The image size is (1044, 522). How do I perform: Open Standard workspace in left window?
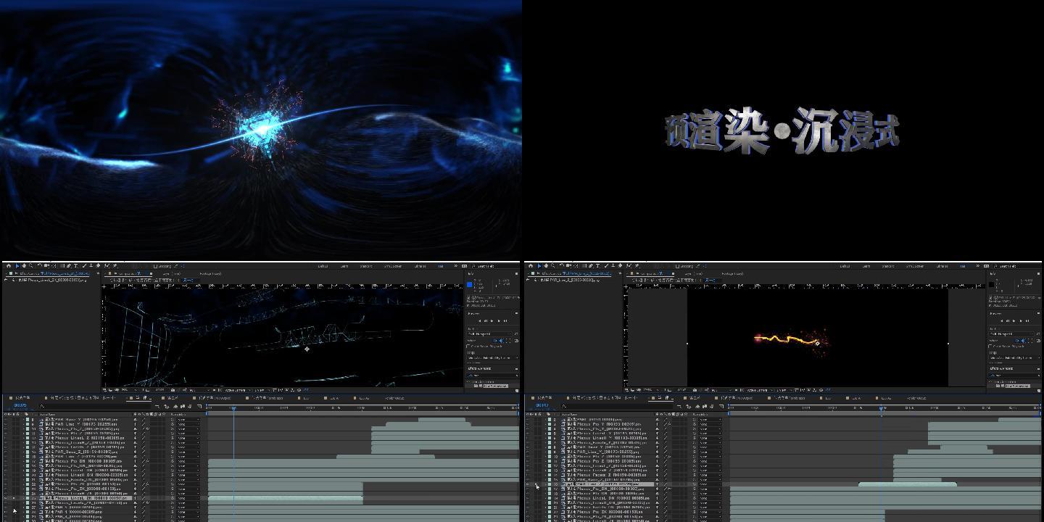tap(366, 266)
